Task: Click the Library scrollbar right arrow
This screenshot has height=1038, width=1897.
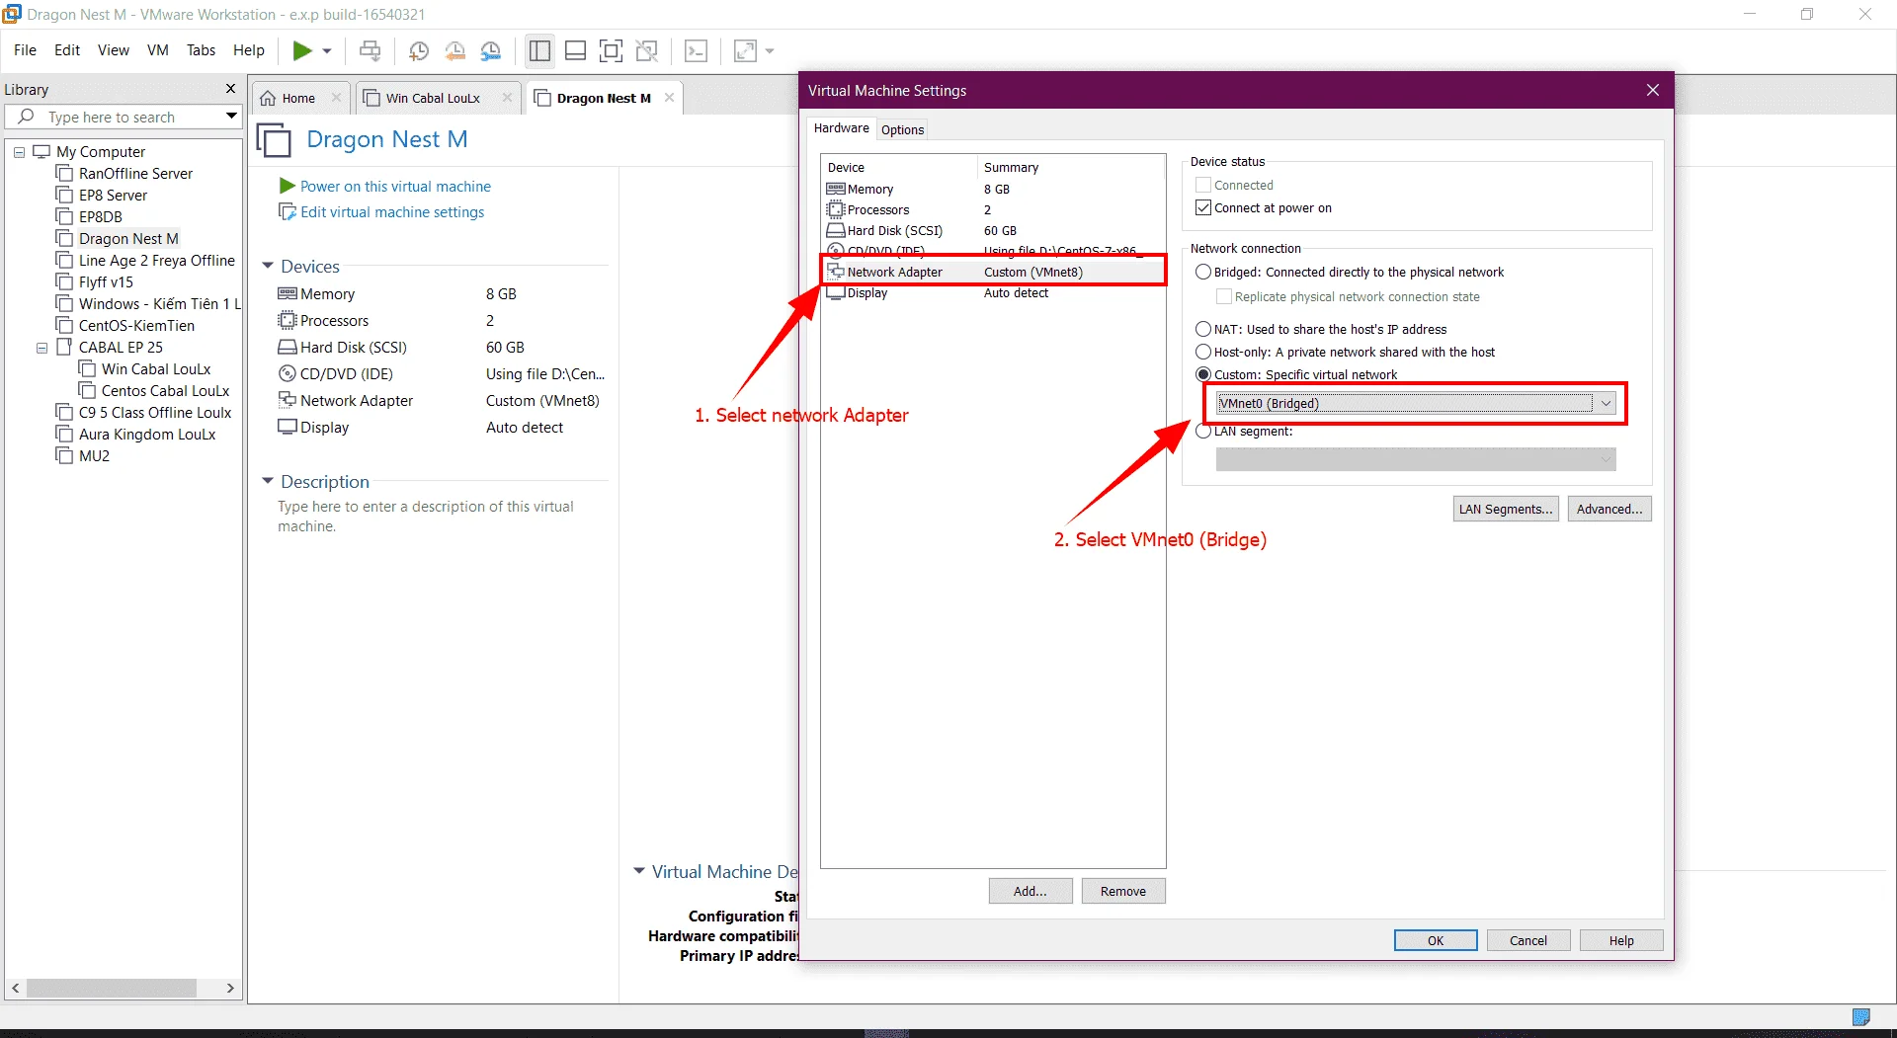Action: 230,988
